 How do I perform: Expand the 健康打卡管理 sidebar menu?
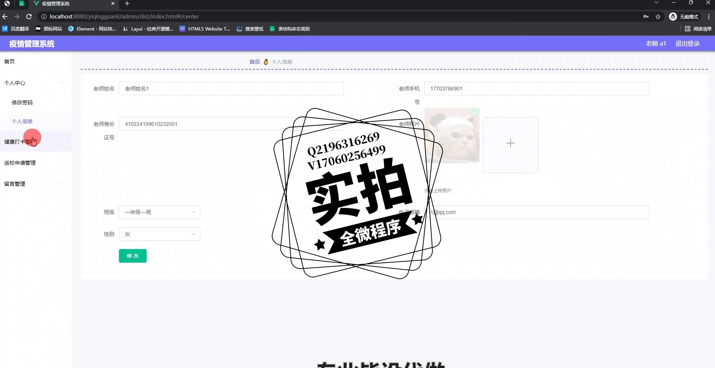[36, 142]
